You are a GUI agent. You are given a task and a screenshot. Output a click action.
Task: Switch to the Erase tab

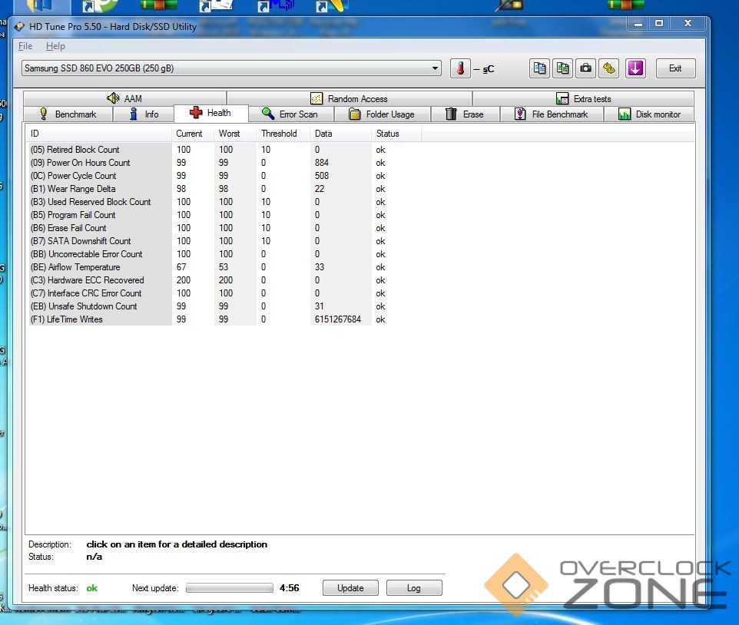click(466, 114)
